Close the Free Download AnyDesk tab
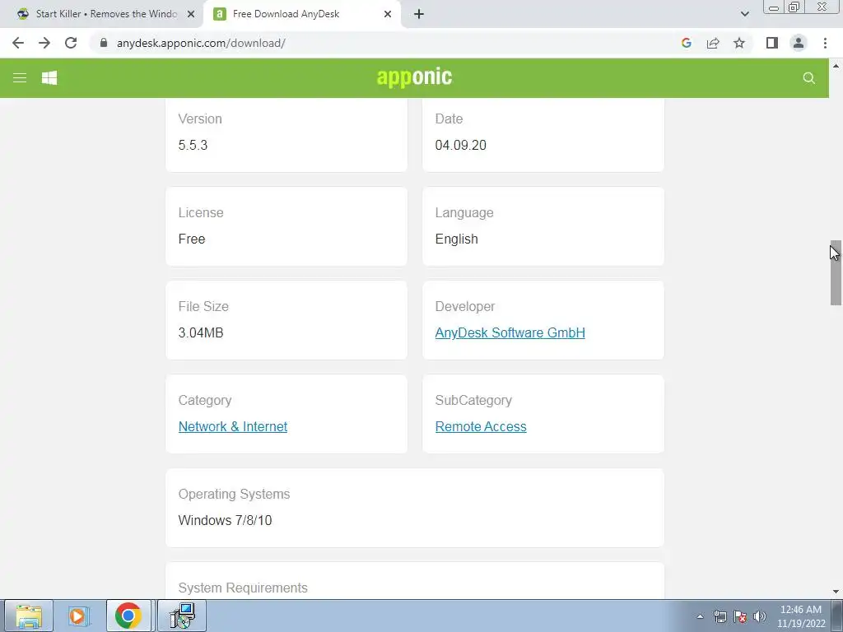Viewport: 843px width, 632px height. coord(388,14)
